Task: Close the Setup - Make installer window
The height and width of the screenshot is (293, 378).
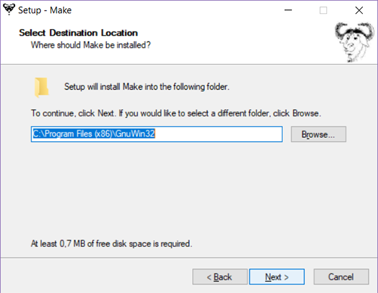Action: tap(358, 10)
